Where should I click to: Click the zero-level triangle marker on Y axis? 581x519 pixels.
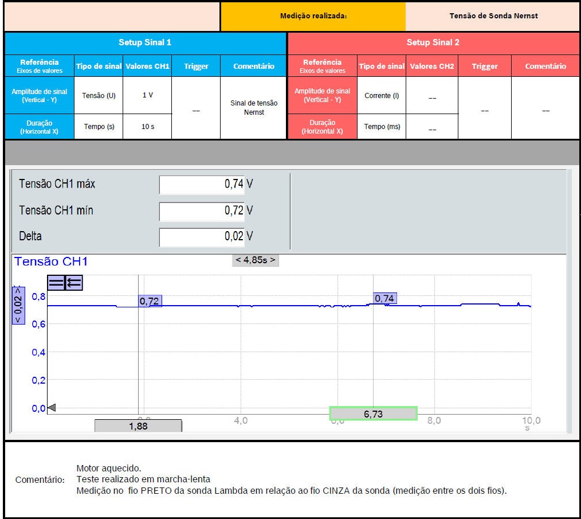click(51, 408)
